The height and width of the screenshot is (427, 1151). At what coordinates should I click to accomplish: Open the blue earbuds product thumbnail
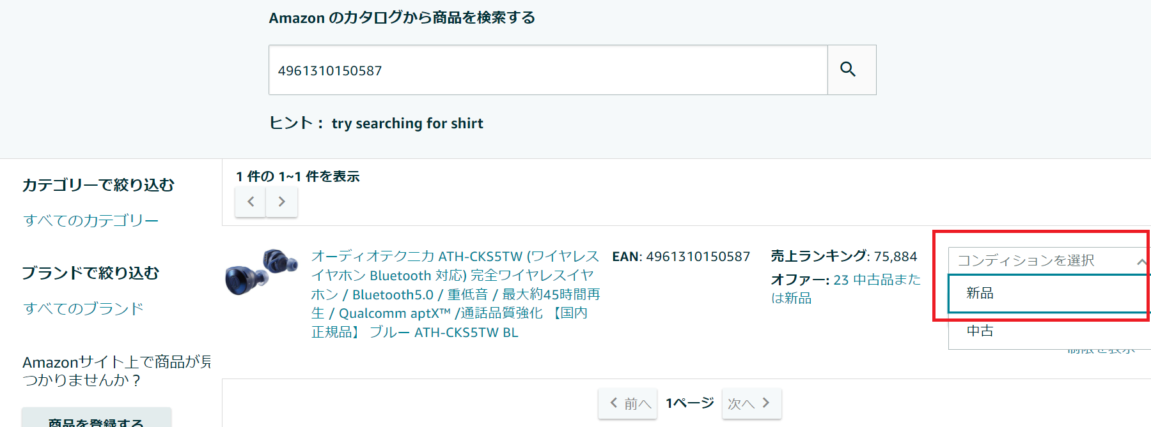(262, 272)
